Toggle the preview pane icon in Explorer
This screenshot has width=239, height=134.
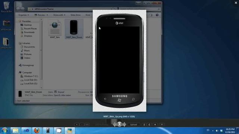151,15
